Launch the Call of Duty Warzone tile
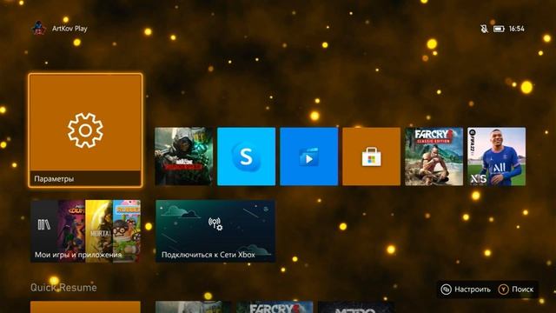 (183, 156)
